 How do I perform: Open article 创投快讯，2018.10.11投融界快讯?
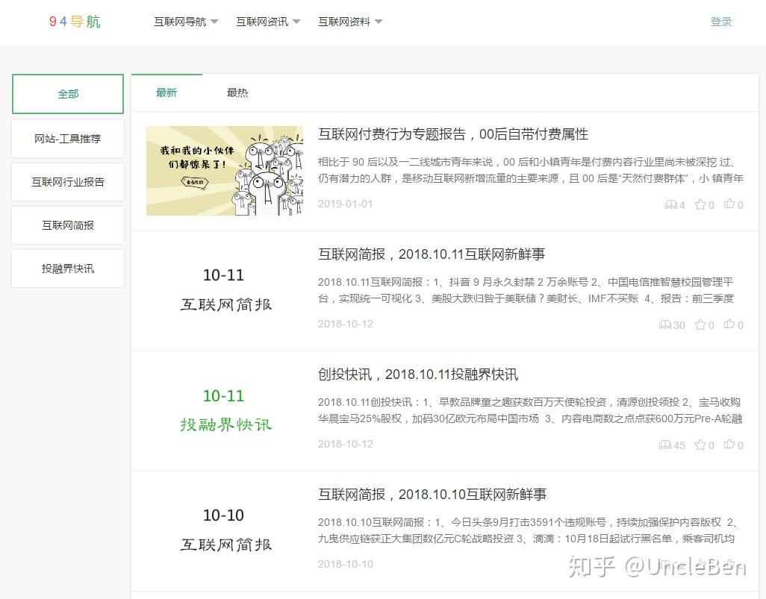coord(418,374)
